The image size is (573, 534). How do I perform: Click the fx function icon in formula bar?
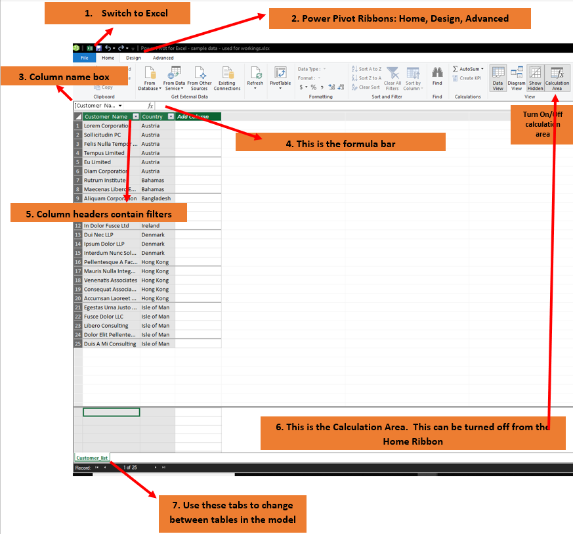(150, 106)
